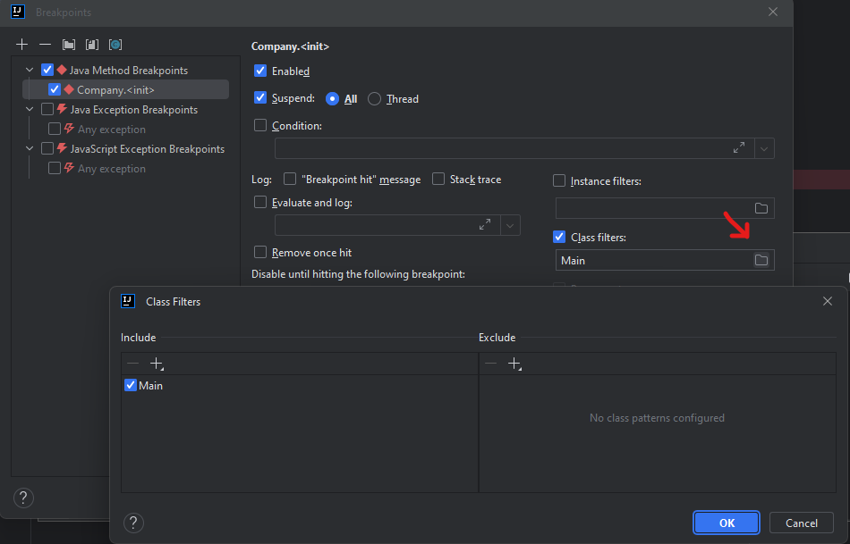Click the add breakpoint plus icon
The height and width of the screenshot is (544, 850).
(x=22, y=44)
